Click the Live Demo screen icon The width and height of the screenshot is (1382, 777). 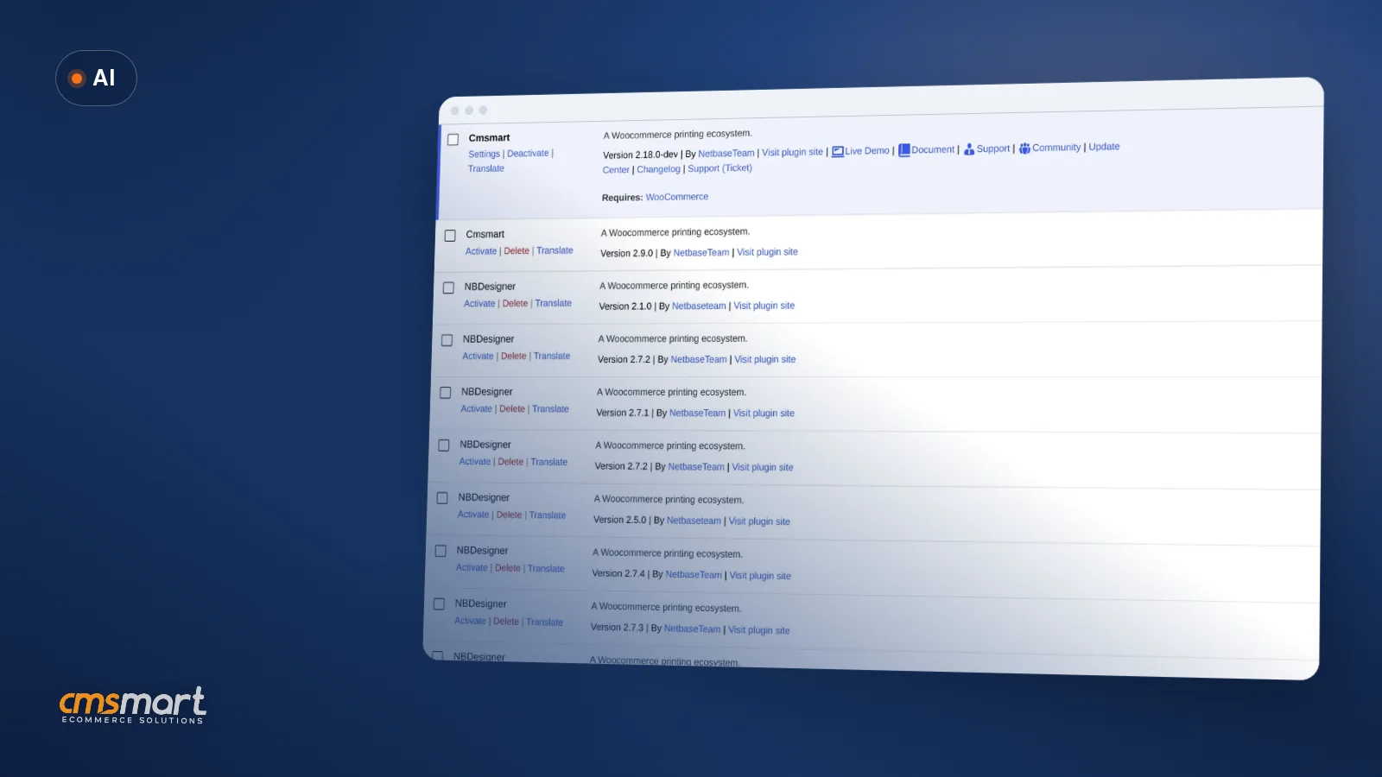click(837, 152)
